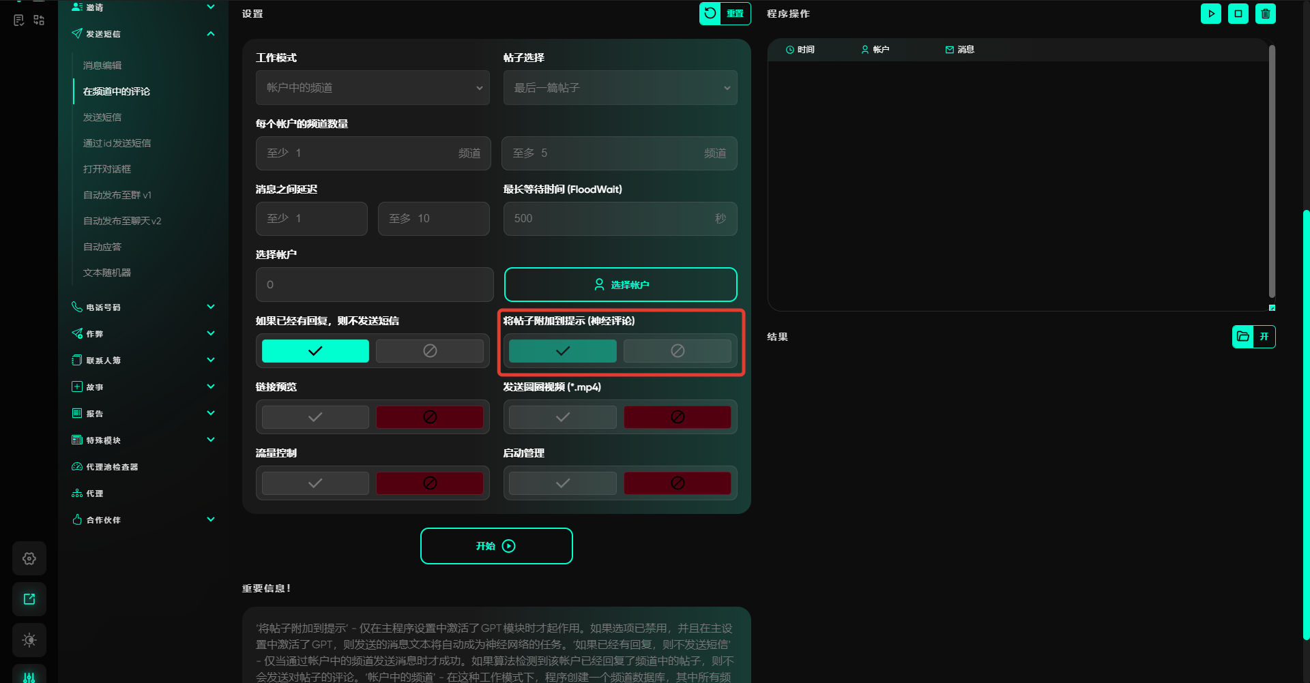Select 自动应答 in sidebar menu

click(102, 247)
